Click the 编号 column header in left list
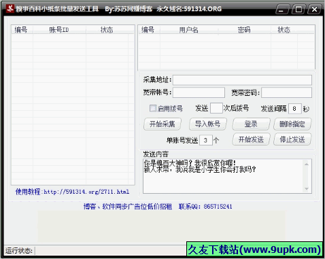This screenshot has width=325, height=259. coord(22,30)
